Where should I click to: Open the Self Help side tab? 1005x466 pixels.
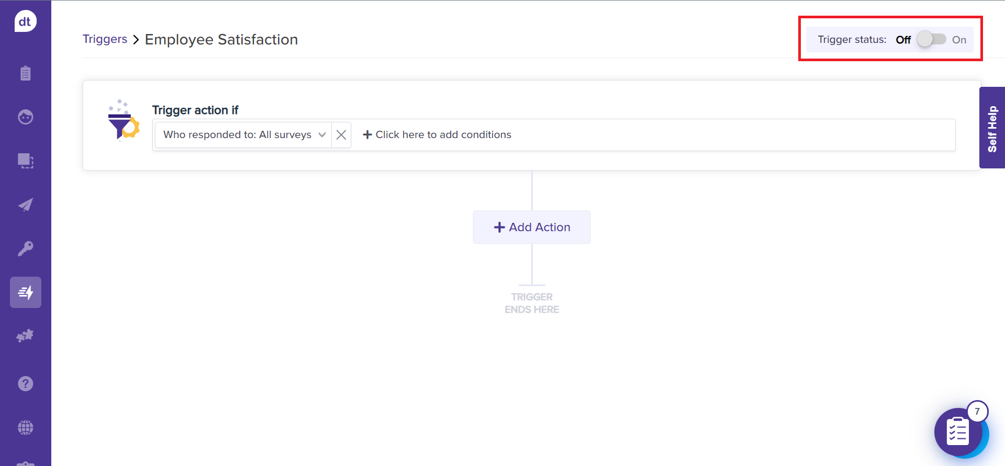point(992,128)
